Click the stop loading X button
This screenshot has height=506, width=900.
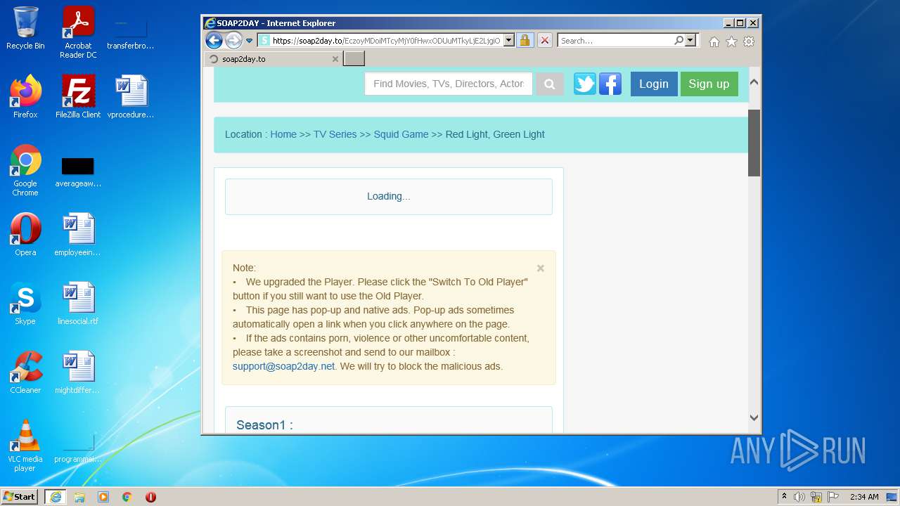pyautogui.click(x=545, y=41)
